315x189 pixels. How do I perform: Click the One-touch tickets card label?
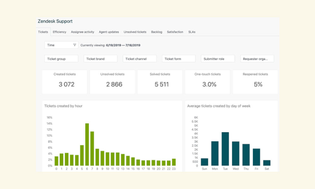[x=208, y=74]
